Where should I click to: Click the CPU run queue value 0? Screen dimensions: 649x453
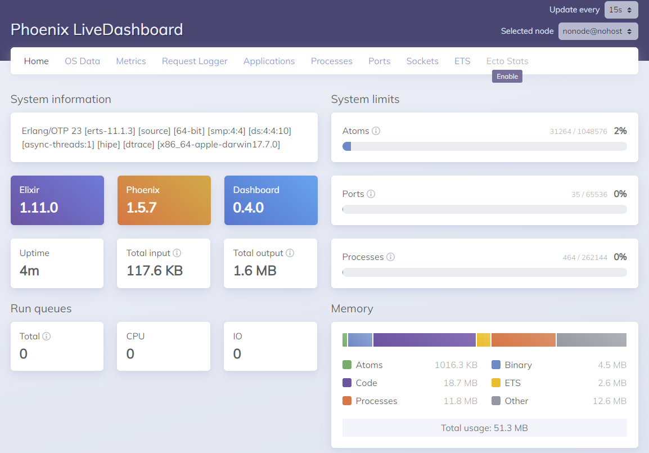coord(130,353)
